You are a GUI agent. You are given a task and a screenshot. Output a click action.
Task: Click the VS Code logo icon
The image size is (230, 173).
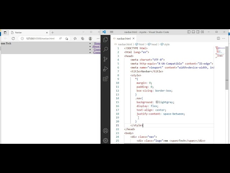click(x=104, y=32)
